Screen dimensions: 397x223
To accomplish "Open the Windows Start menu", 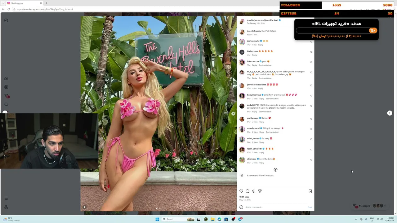I will [x=157, y=219].
